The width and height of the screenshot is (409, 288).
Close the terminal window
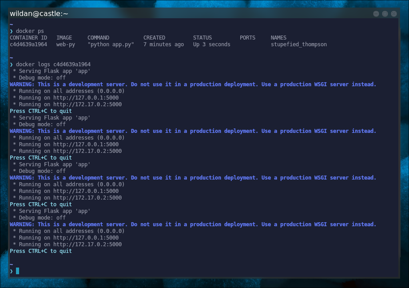point(393,14)
